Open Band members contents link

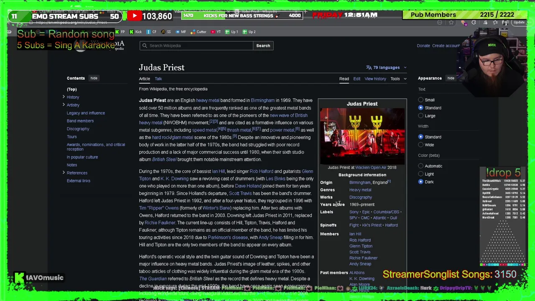[x=80, y=121]
